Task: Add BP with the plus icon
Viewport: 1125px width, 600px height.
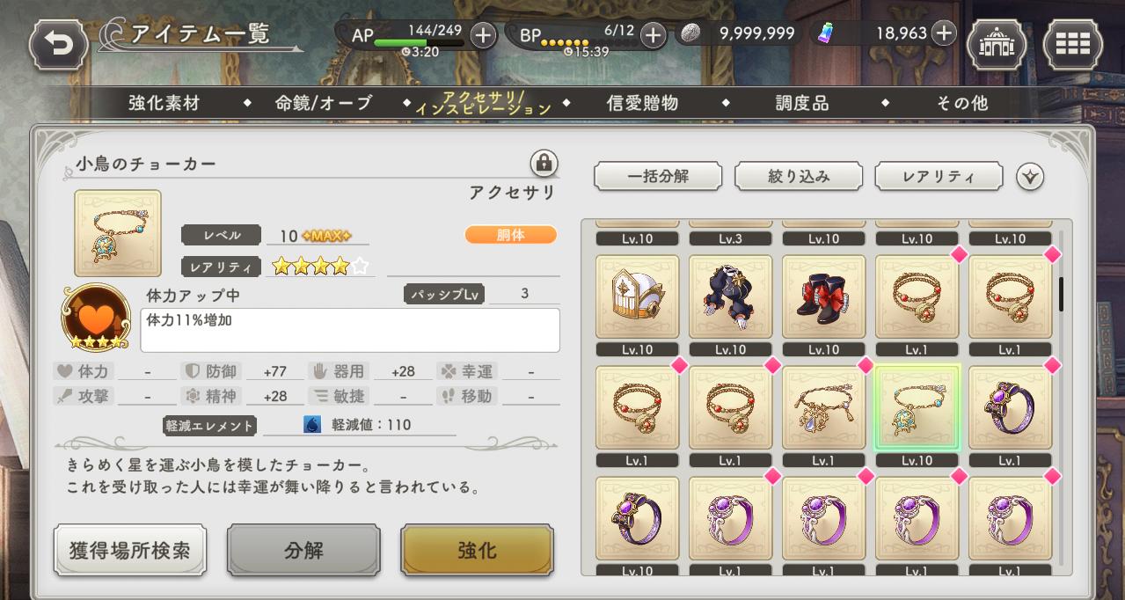Action: click(x=653, y=35)
